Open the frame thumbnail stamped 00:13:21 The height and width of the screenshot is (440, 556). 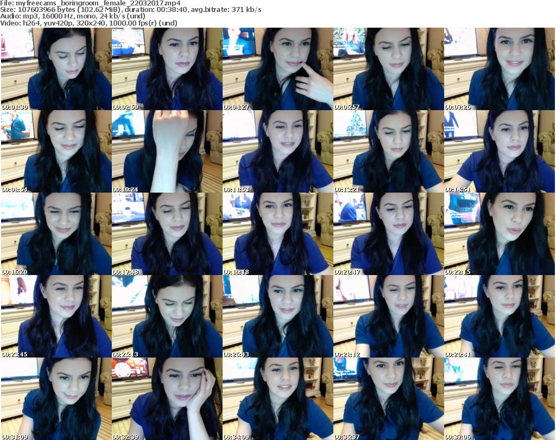pos(389,151)
